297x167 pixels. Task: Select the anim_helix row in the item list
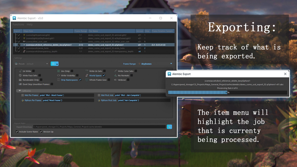tap(94, 48)
